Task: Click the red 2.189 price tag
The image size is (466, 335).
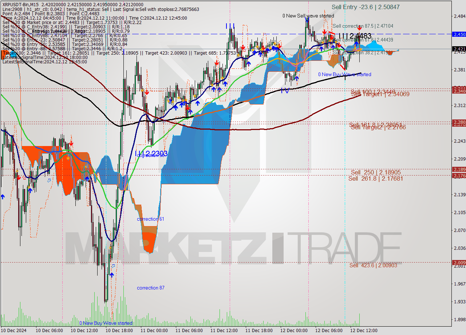Action: tap(459, 169)
